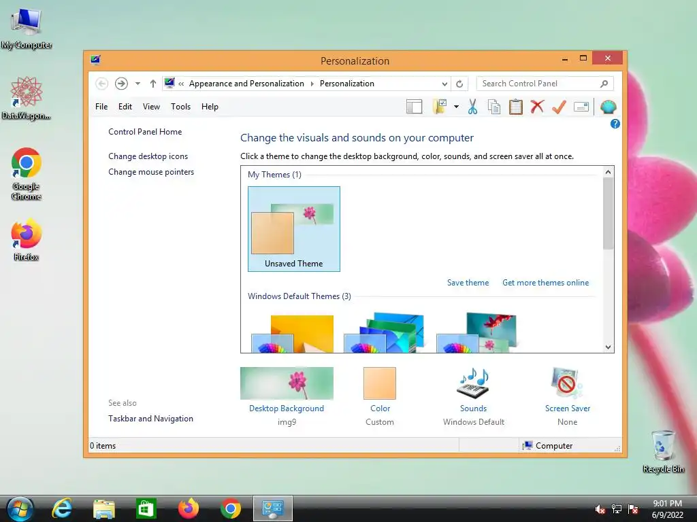Click the theme list scrollbar thumb
The width and height of the screenshot is (697, 522).
click(x=608, y=213)
